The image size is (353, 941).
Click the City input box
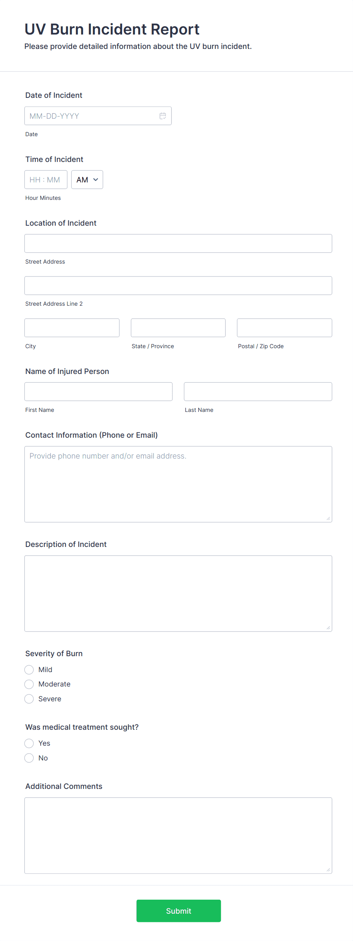click(72, 327)
